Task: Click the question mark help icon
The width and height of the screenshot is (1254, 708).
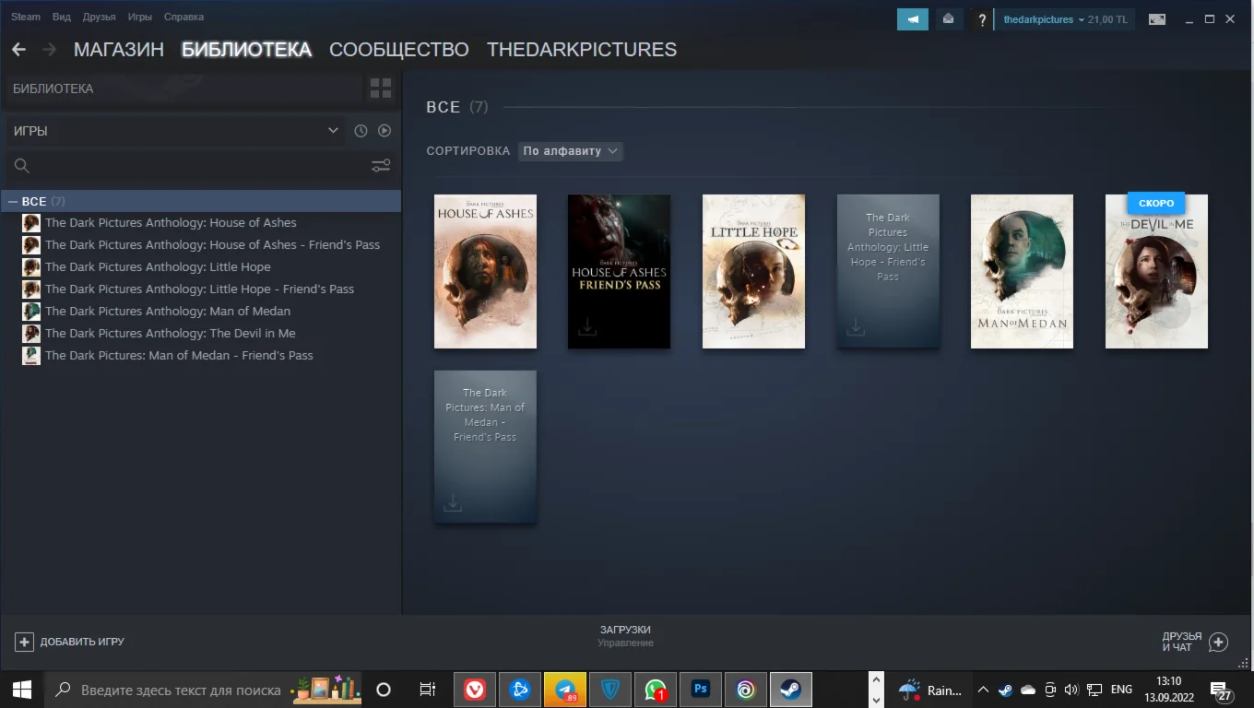Action: [x=982, y=19]
